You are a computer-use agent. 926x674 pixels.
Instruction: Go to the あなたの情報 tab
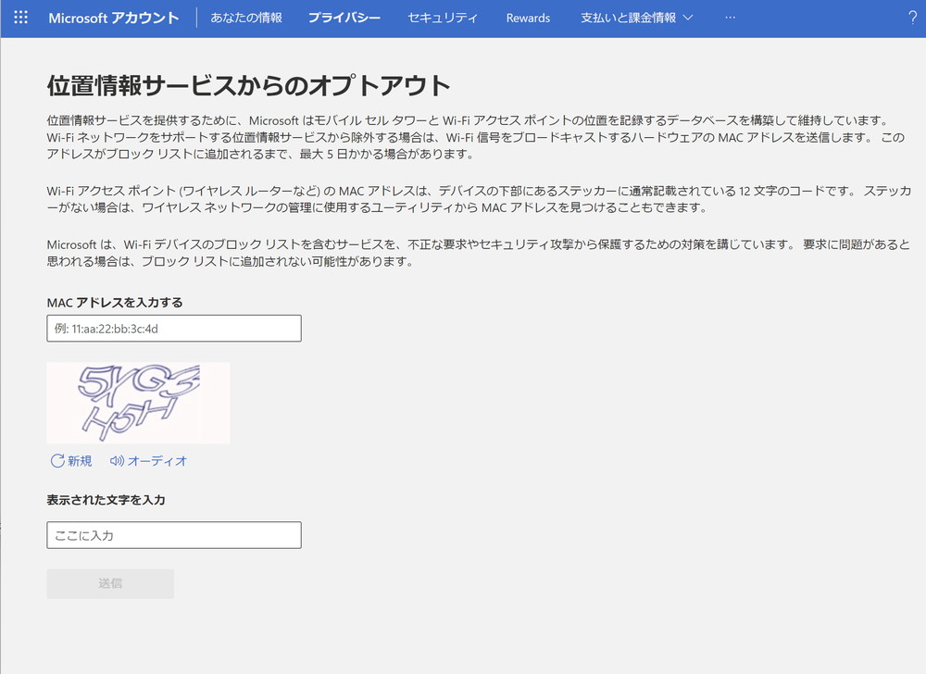[246, 18]
